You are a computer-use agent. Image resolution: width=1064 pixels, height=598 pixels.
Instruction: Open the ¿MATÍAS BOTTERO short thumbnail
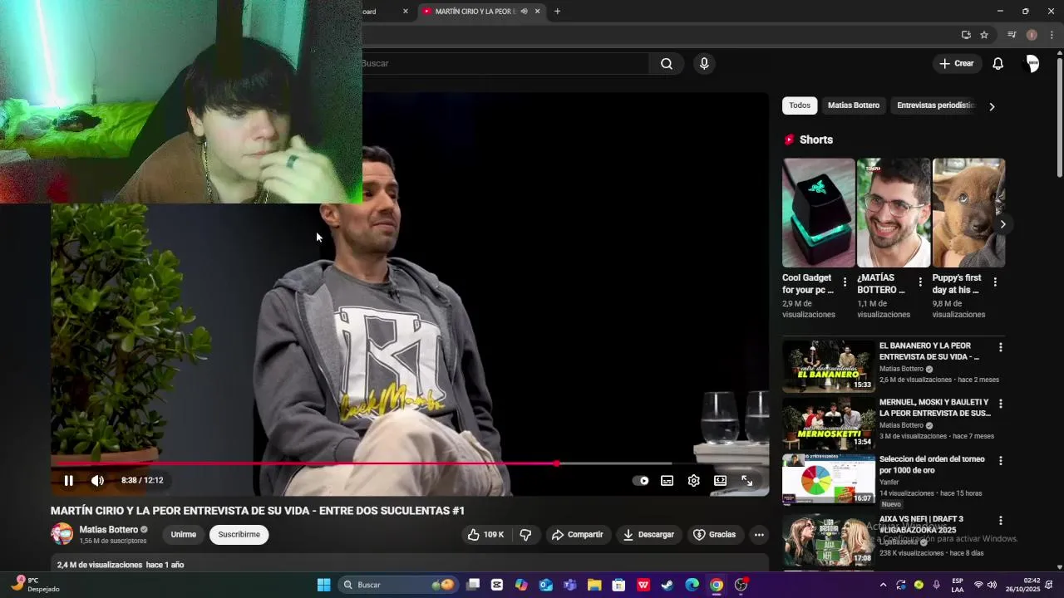click(894, 213)
